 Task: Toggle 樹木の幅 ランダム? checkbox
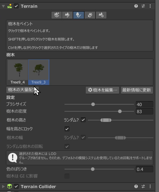pyautogui.click(x=83, y=137)
